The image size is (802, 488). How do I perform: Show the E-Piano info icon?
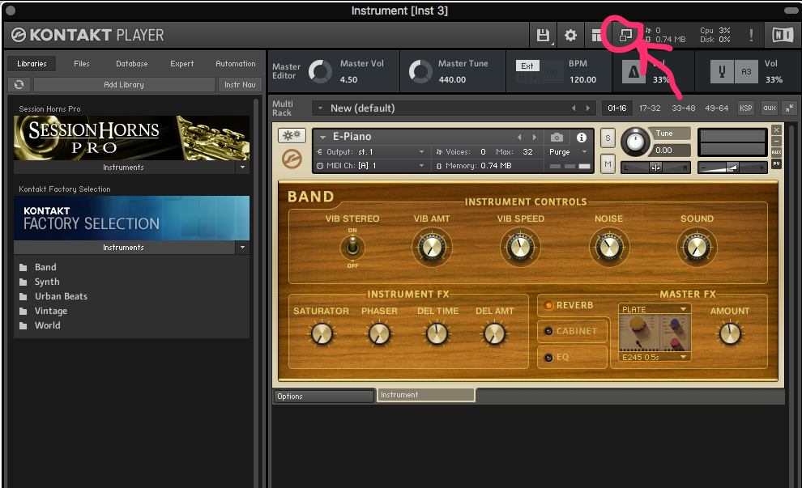click(x=582, y=138)
